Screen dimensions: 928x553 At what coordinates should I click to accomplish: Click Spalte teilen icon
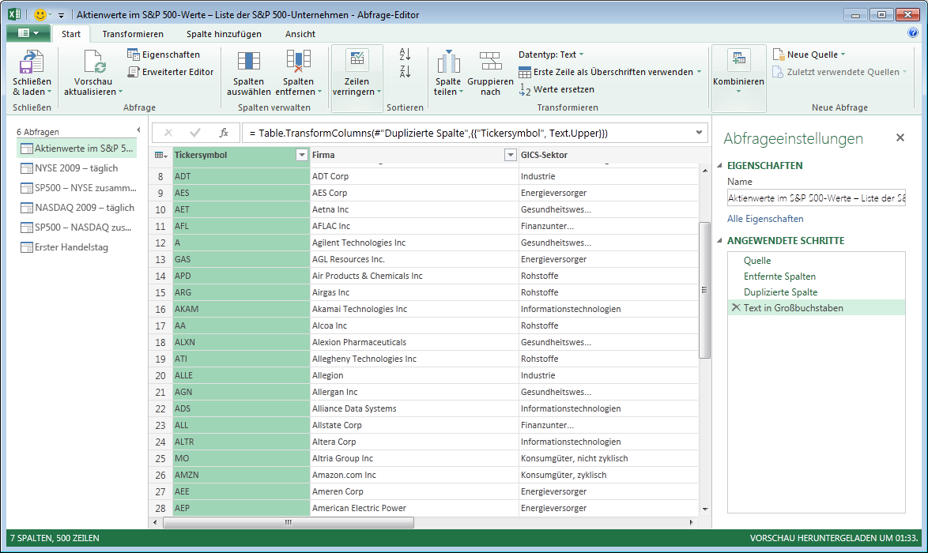point(448,62)
